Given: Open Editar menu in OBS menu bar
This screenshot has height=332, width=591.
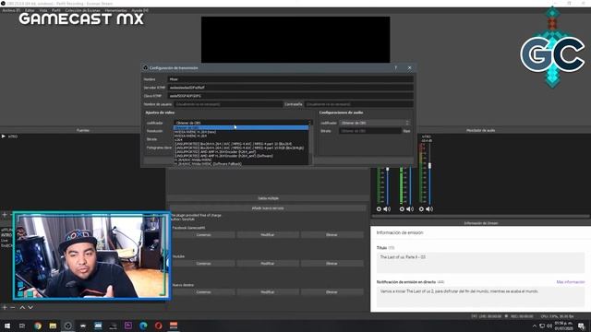Looking at the screenshot, I should tap(30, 10).
